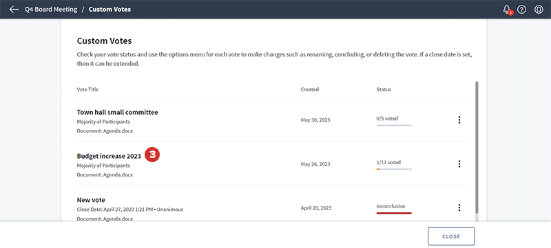Screen dimensions: 551x248
Task: Click the Inconclusive status indicator
Action: tap(393, 208)
